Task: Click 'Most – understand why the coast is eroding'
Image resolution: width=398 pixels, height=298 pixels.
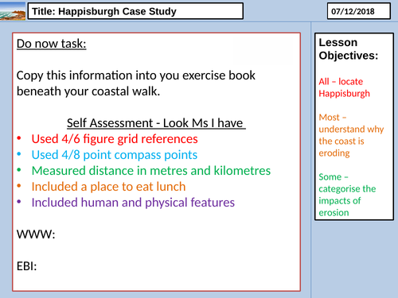Action: 351,135
